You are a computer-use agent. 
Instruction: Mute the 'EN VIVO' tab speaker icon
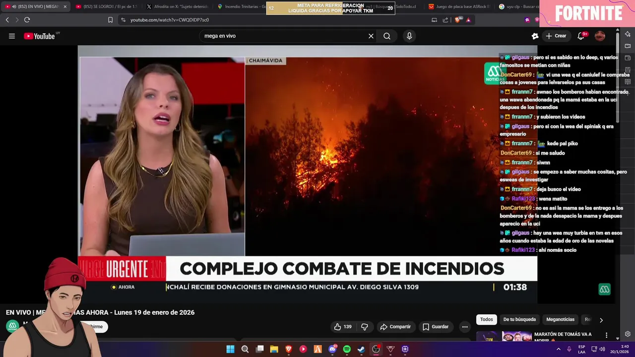point(13,6)
